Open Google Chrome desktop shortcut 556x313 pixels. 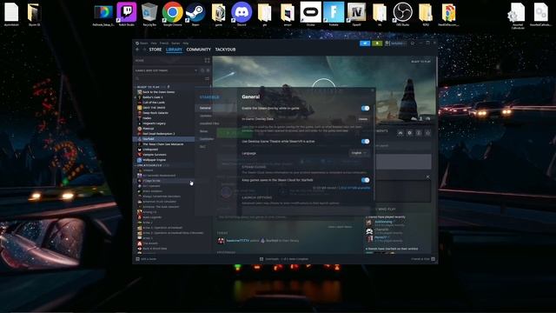pyautogui.click(x=173, y=14)
